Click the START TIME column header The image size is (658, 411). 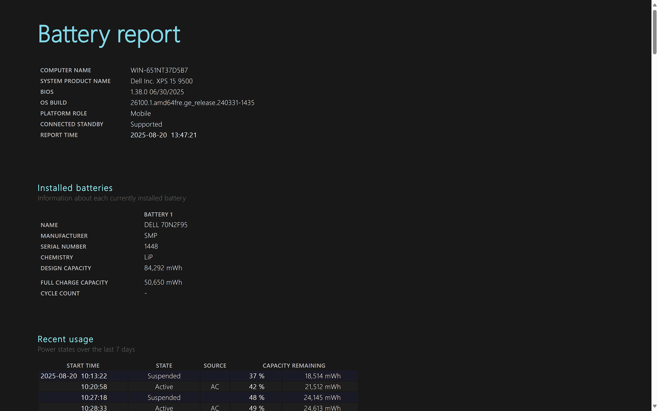pos(83,366)
